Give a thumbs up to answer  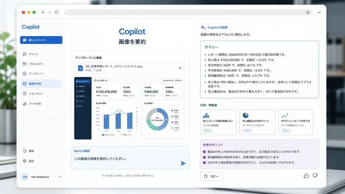coord(306,176)
